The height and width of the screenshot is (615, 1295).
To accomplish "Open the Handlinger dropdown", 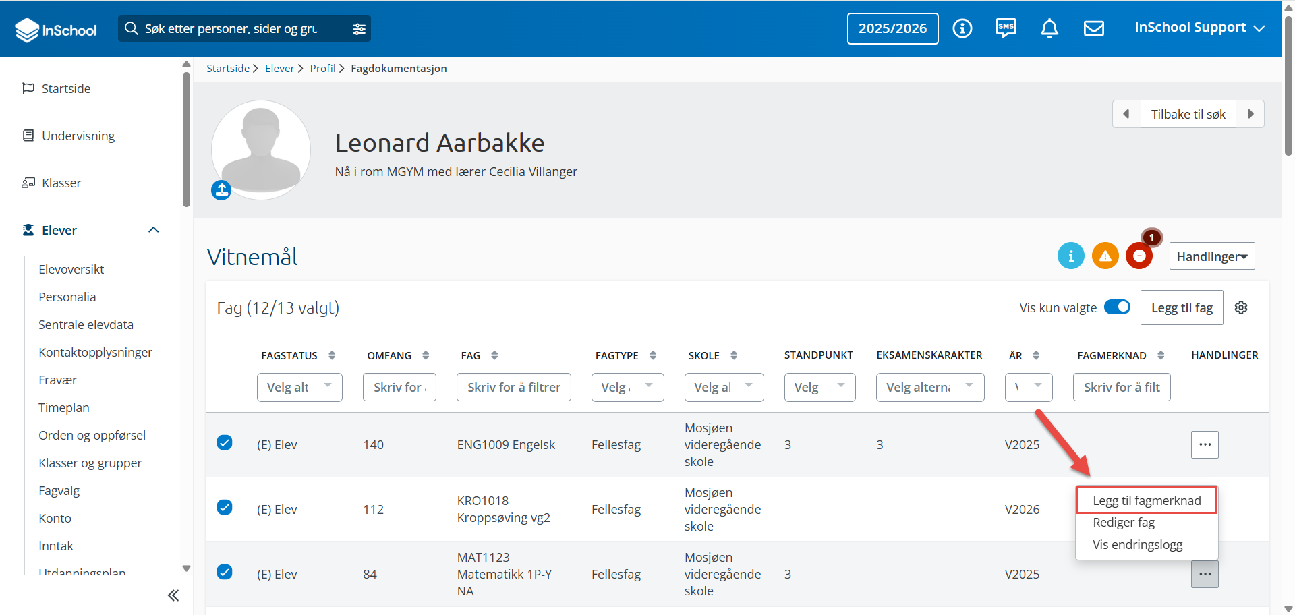I will [1212, 256].
